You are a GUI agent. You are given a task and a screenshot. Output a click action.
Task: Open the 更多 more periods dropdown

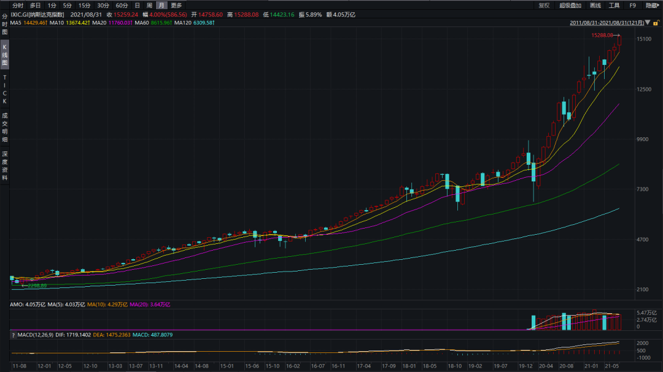(176, 6)
